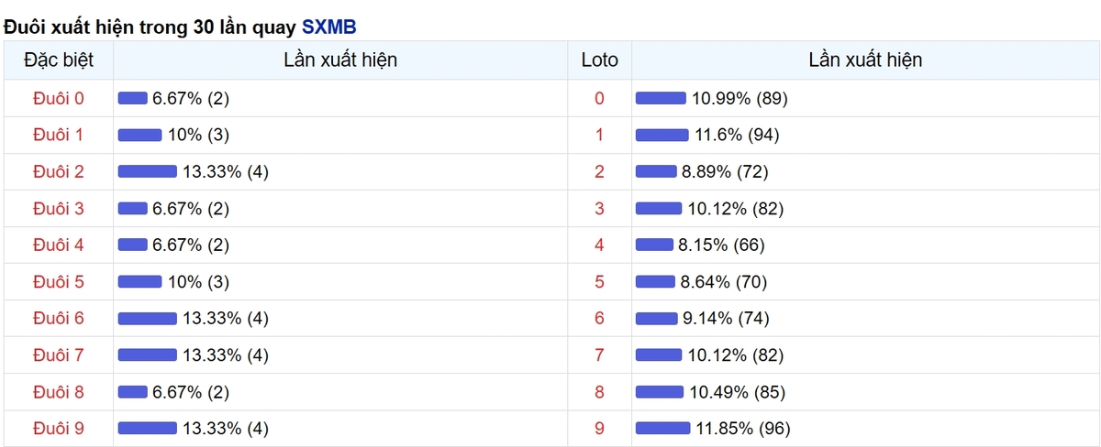Select Loto number 1 cell

pos(600,135)
